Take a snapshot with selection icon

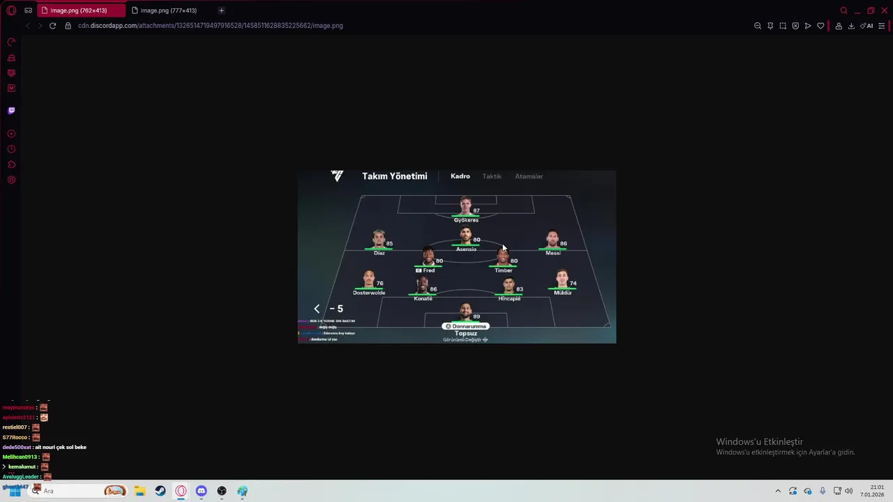[x=783, y=26]
